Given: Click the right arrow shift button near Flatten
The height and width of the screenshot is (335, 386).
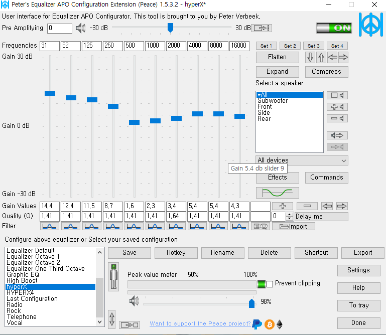Looking at the screenshot, I should [x=343, y=57].
